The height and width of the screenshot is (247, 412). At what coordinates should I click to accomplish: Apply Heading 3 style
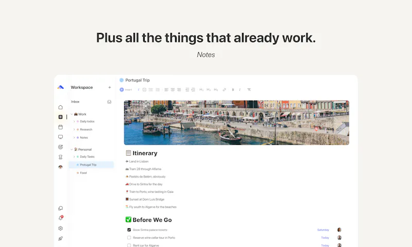tap(216, 90)
